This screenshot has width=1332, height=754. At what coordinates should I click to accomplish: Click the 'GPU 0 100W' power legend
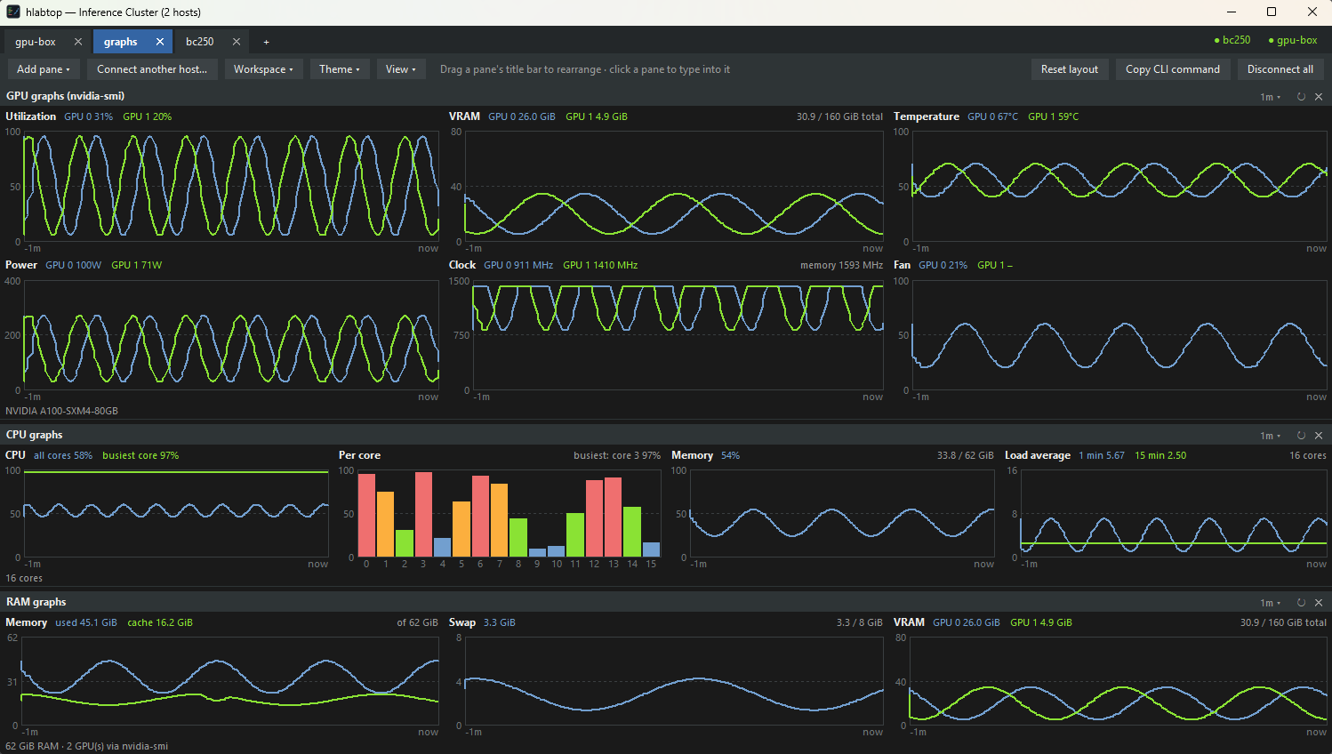click(x=73, y=265)
